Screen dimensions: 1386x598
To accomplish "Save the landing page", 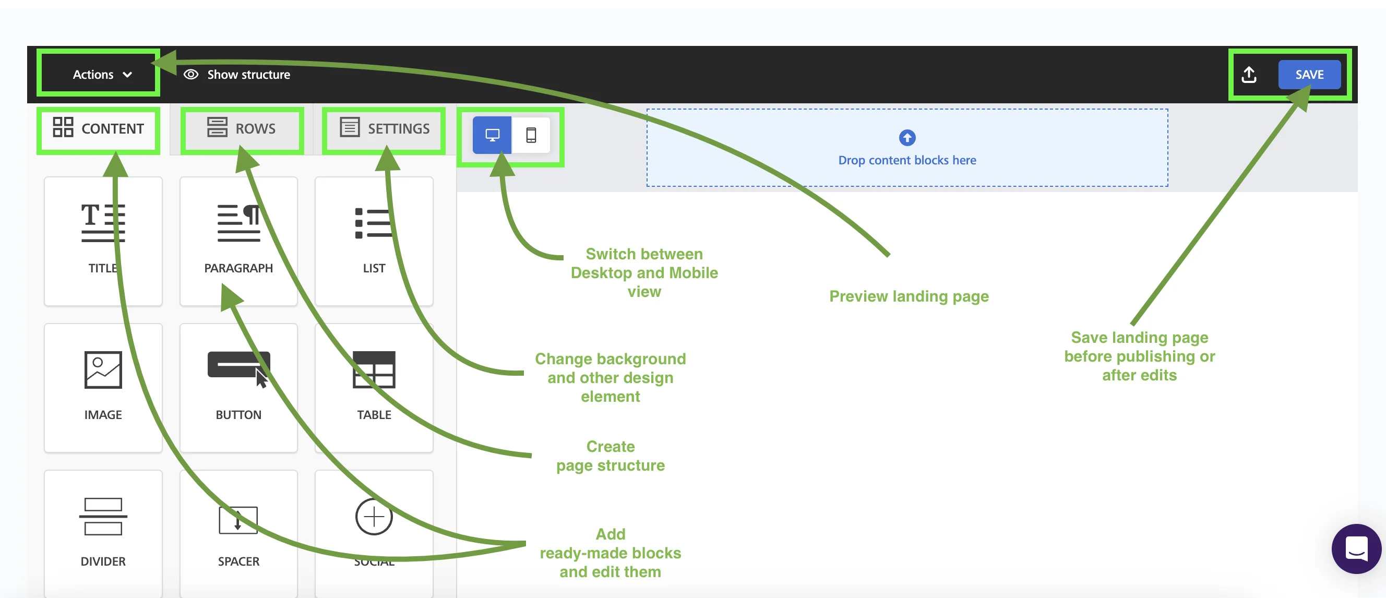I will [x=1309, y=74].
